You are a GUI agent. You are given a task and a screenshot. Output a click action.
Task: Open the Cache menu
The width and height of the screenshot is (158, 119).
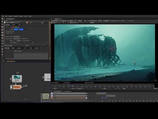click(26, 16)
